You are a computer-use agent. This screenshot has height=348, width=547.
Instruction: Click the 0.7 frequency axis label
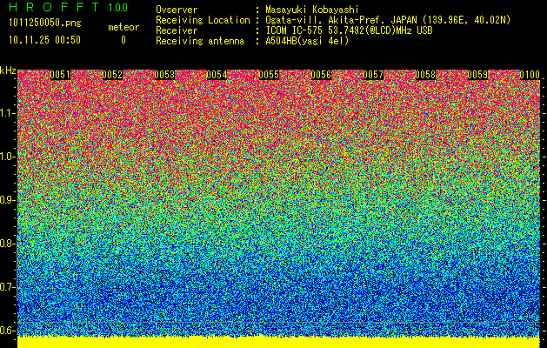[x=8, y=287]
